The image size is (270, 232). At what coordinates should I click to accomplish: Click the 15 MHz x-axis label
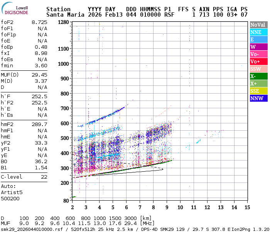coord(246,207)
